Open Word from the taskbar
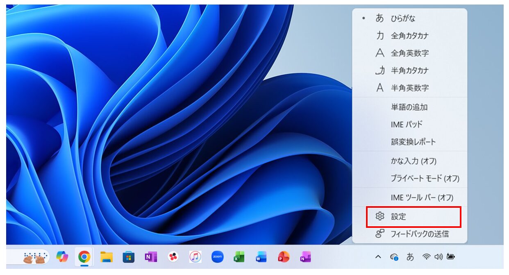This screenshot has width=509, height=275. [x=261, y=257]
